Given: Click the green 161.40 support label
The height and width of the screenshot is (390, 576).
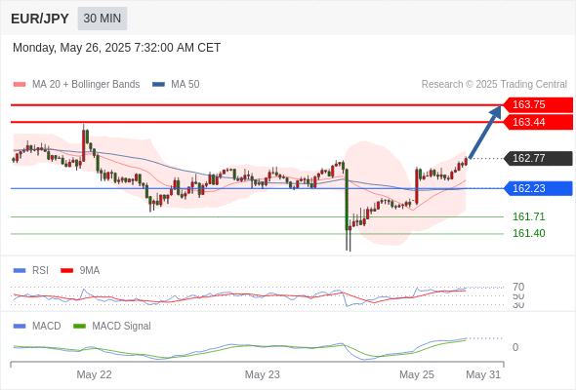Looking at the screenshot, I should [528, 233].
